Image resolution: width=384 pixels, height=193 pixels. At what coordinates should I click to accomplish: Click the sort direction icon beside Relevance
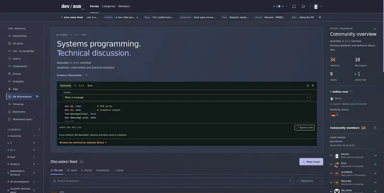(x=297, y=181)
